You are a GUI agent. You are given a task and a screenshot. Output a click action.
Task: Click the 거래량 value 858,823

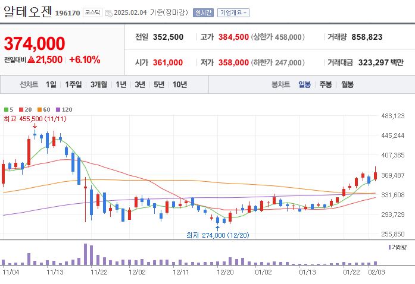(367, 37)
